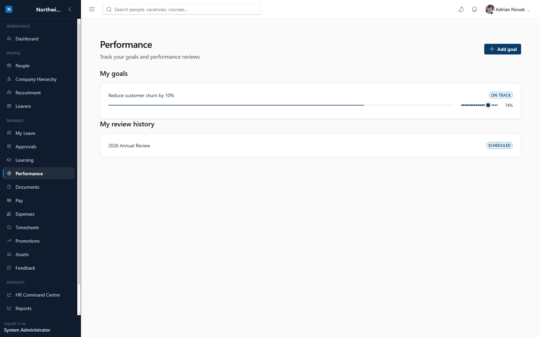Click the Promotions trend arrow icon
540x337 pixels.
tap(9, 241)
